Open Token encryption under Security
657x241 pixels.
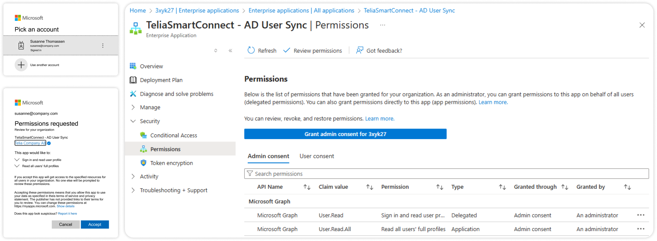coord(171,163)
